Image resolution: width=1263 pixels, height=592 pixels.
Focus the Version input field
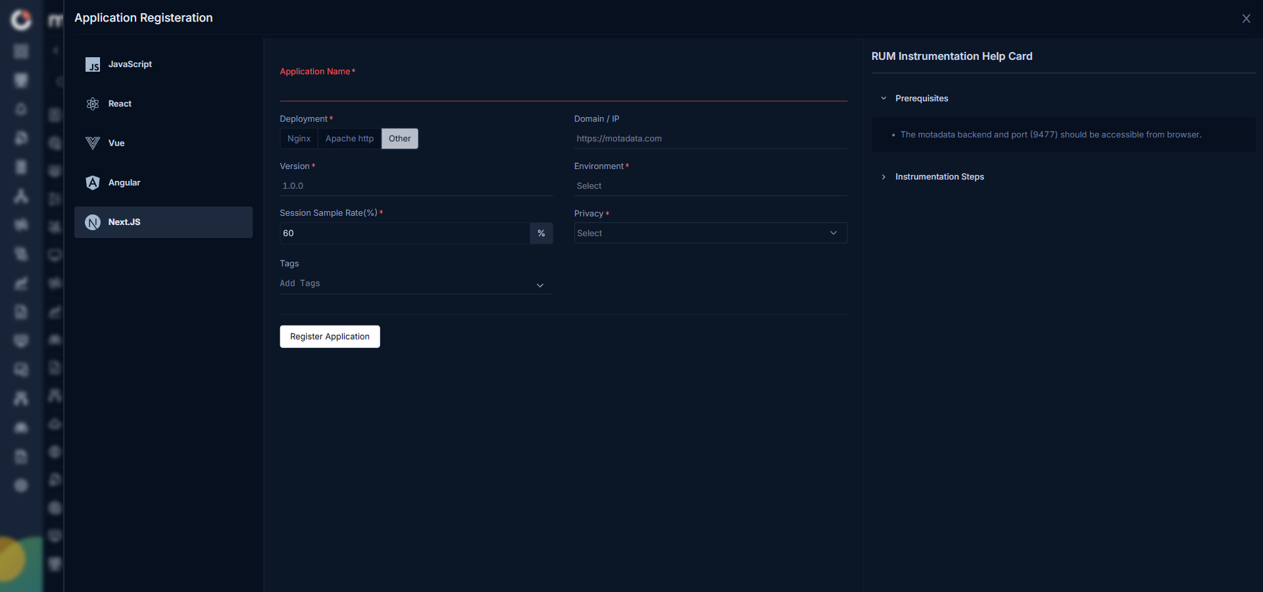pos(416,186)
